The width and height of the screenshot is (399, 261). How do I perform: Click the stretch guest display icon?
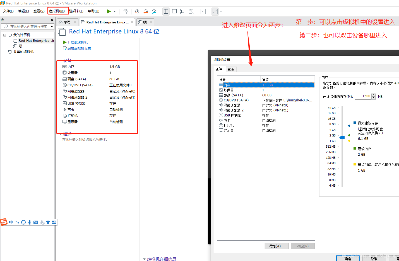(x=215, y=11)
